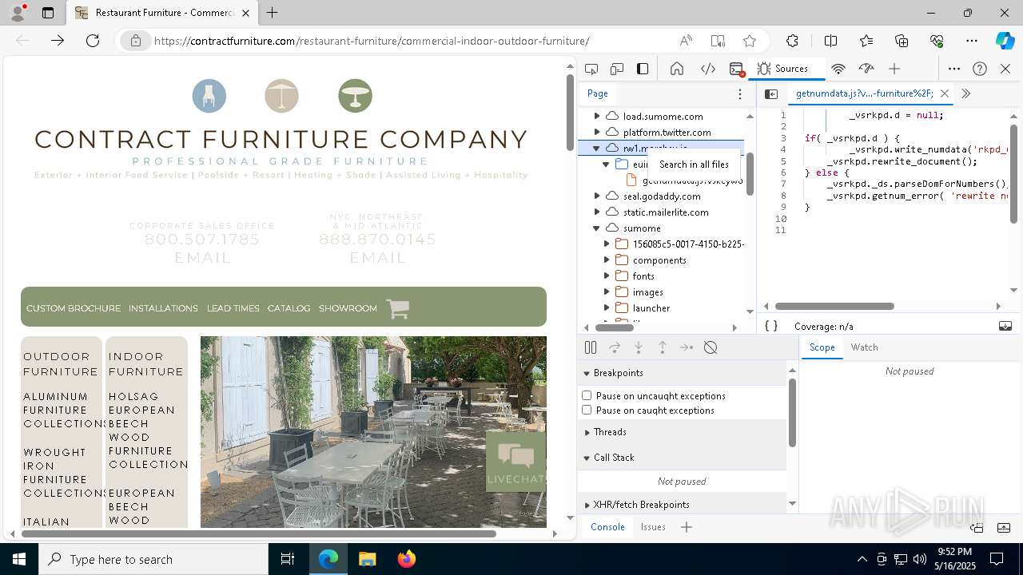Image resolution: width=1023 pixels, height=575 pixels.
Task: Hide the navigator sidebar
Action: (771, 93)
